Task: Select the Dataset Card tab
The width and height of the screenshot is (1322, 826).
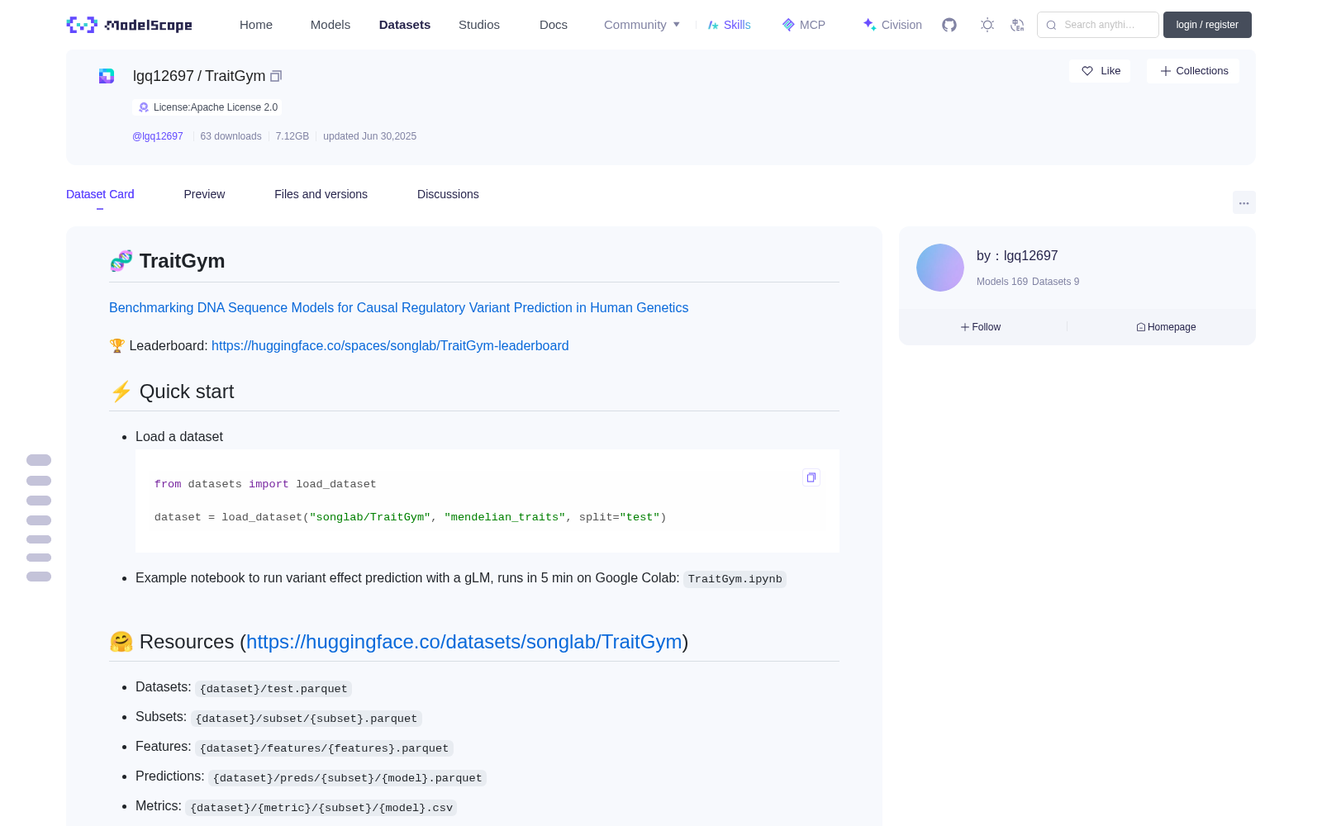Action: [100, 194]
